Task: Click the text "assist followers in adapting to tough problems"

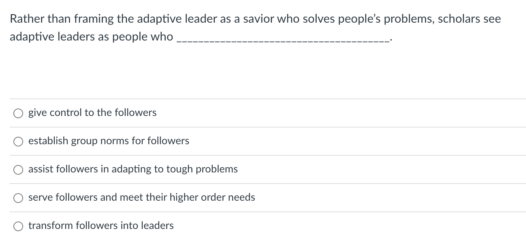Action: pyautogui.click(x=133, y=169)
